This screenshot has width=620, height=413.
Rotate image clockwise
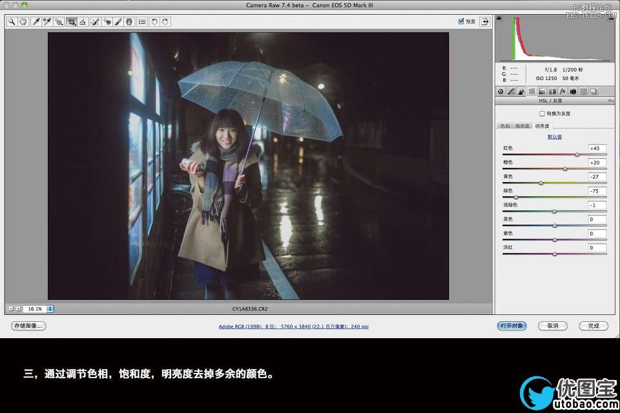[x=165, y=22]
